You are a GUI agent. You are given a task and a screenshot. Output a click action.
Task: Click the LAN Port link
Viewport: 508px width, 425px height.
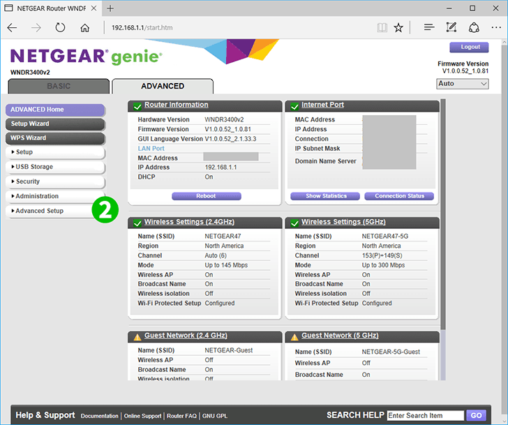(151, 149)
